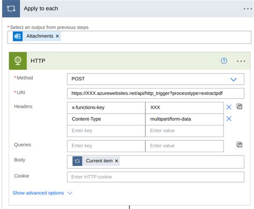Delete the Content-Type header row
The height and width of the screenshot is (209, 254).
point(229,118)
